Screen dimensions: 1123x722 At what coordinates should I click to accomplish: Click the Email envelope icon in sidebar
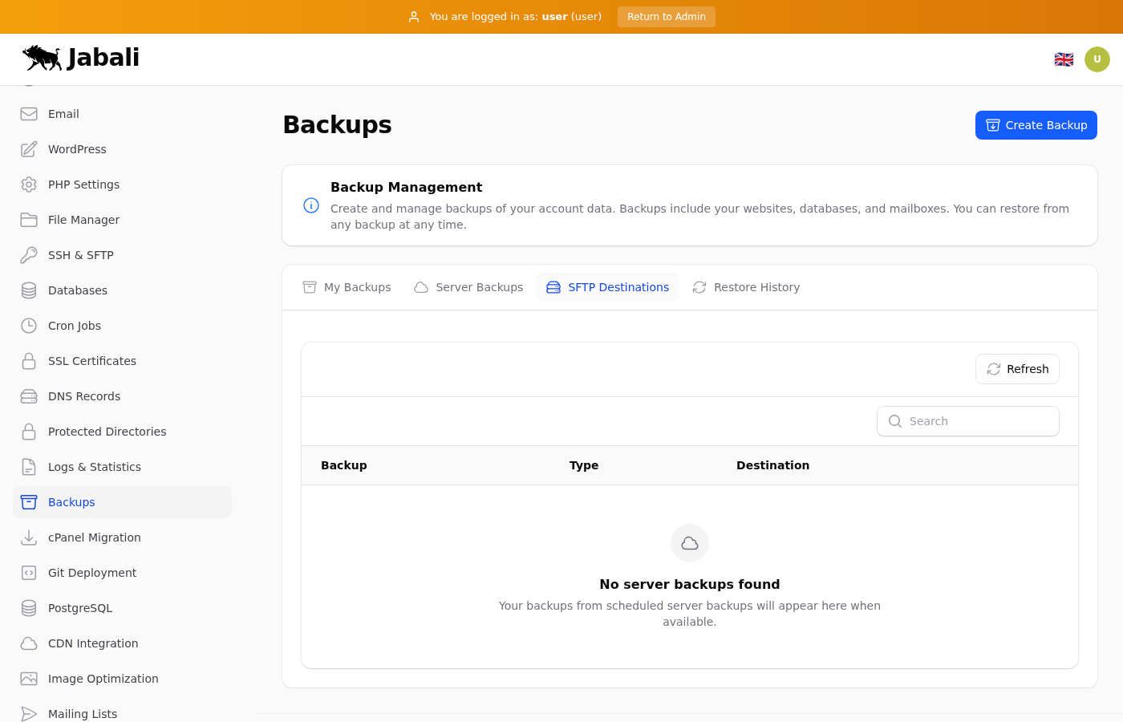click(29, 114)
